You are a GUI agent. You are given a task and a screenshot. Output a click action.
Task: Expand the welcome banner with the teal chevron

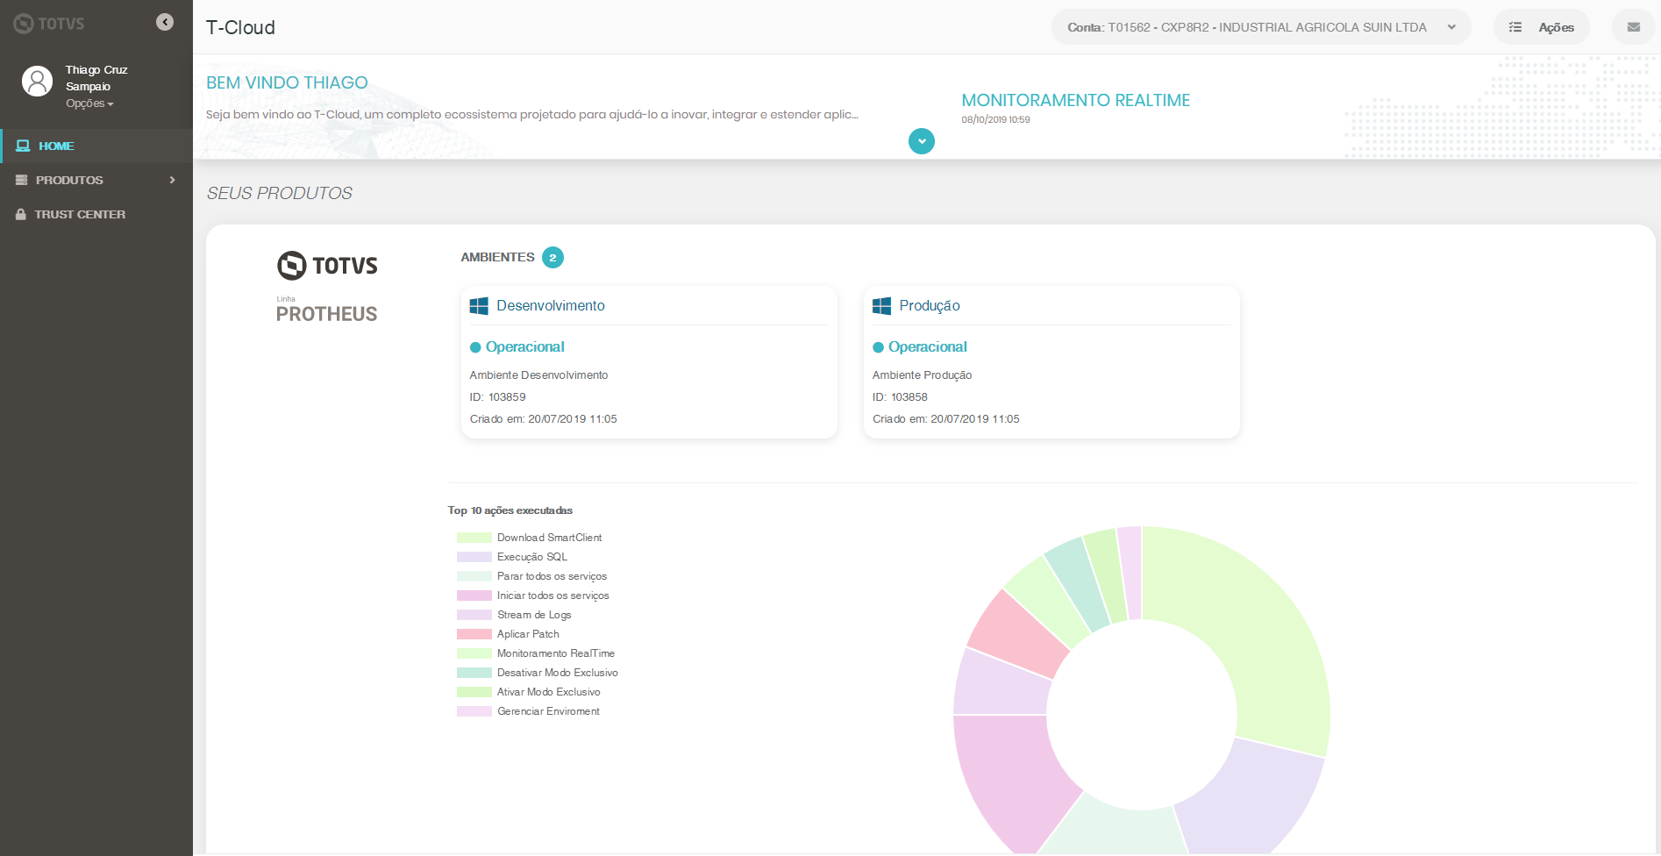tap(922, 141)
